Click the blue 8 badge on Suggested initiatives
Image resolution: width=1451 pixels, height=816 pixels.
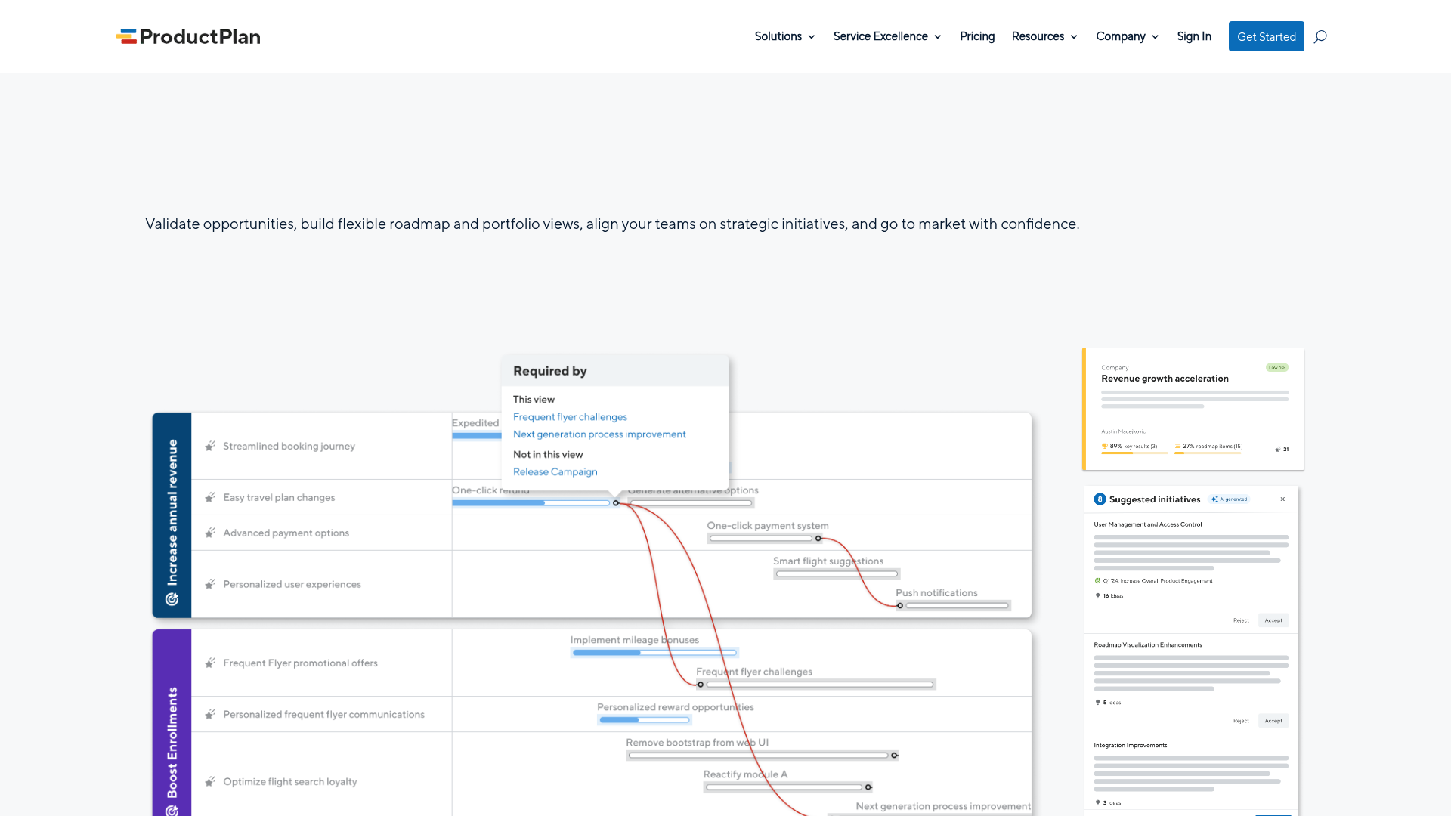coord(1100,499)
